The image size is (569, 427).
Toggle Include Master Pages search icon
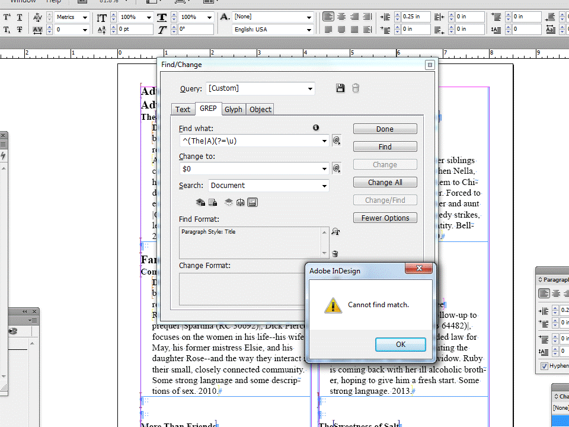(240, 202)
